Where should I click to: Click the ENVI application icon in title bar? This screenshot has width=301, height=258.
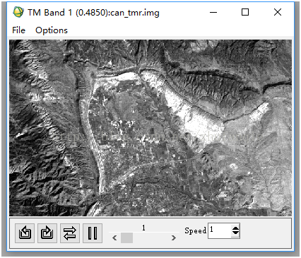[18, 12]
